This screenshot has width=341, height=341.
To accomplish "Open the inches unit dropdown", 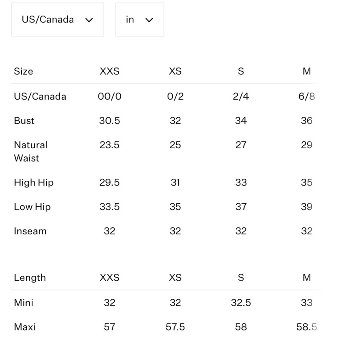I will pos(139,19).
